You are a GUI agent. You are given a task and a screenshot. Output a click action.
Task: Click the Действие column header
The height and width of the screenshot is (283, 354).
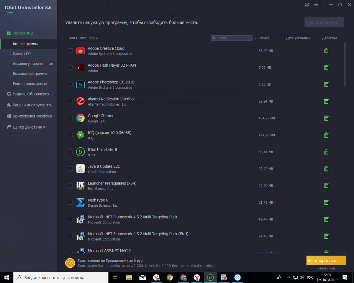tap(330, 38)
